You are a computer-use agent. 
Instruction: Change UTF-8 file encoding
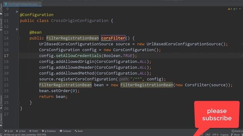[215, 134]
